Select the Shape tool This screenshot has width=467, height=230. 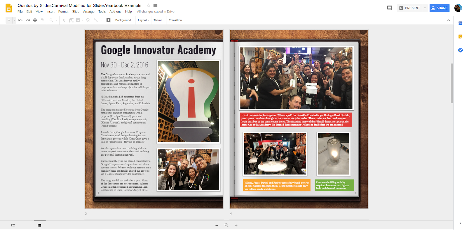[88, 20]
